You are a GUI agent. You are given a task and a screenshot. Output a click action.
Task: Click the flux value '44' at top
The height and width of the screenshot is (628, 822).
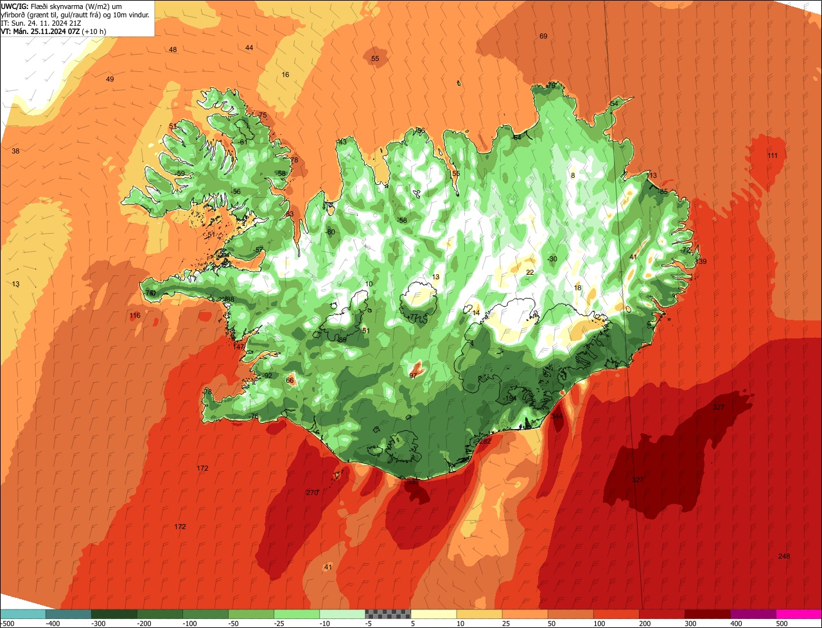(249, 48)
